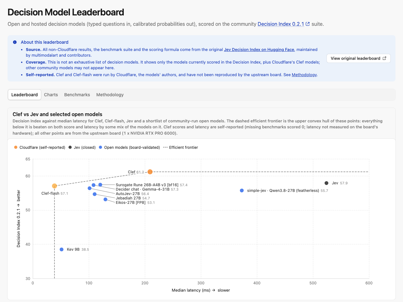
Task: Click the Clef vs Jev chart heading
Action: coord(57,114)
